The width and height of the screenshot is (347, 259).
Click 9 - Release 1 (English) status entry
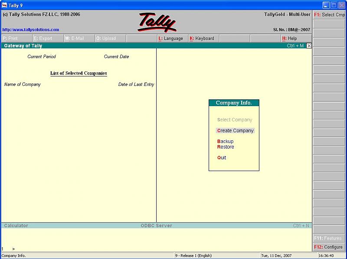click(193, 256)
